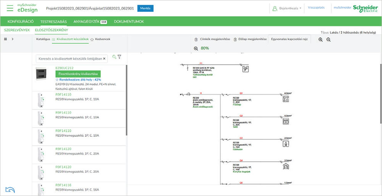Click the user profile icon near Bejelentkezés
Image resolution: width=382 pixels, height=196 pixels.
275,8
